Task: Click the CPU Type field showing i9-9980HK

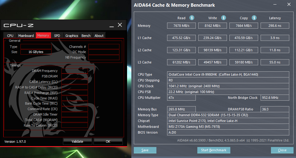Action: [x=228, y=74]
